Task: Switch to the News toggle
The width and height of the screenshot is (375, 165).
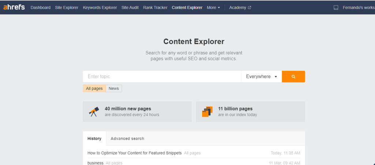Action: coord(114,88)
